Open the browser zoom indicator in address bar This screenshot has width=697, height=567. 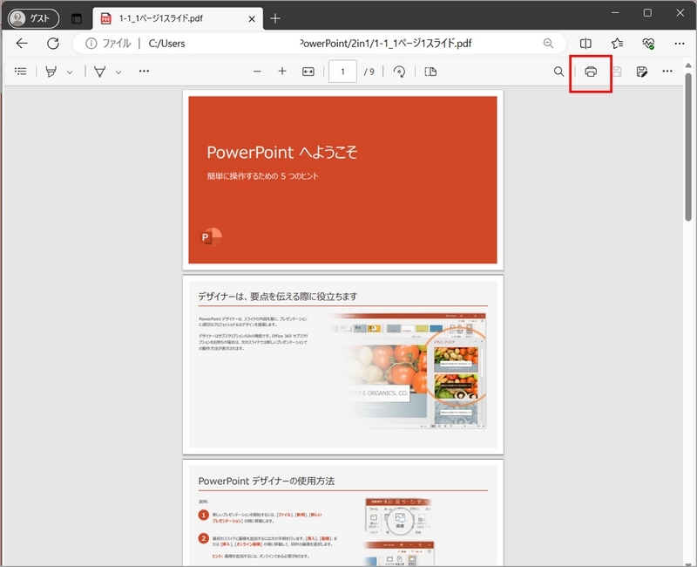(548, 43)
